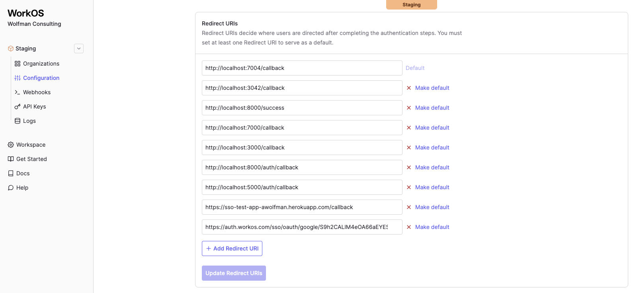Remove the localhost:3042 redirect URI
The image size is (637, 293).
[x=409, y=88]
